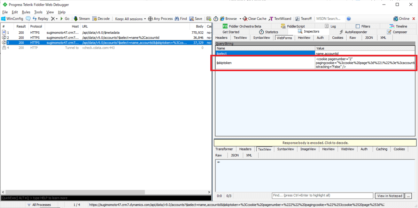Open the Get Started tab
This screenshot has height=208, width=418.
231,32
